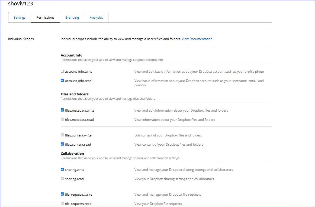Click the Individual Scopes label

[21, 39]
